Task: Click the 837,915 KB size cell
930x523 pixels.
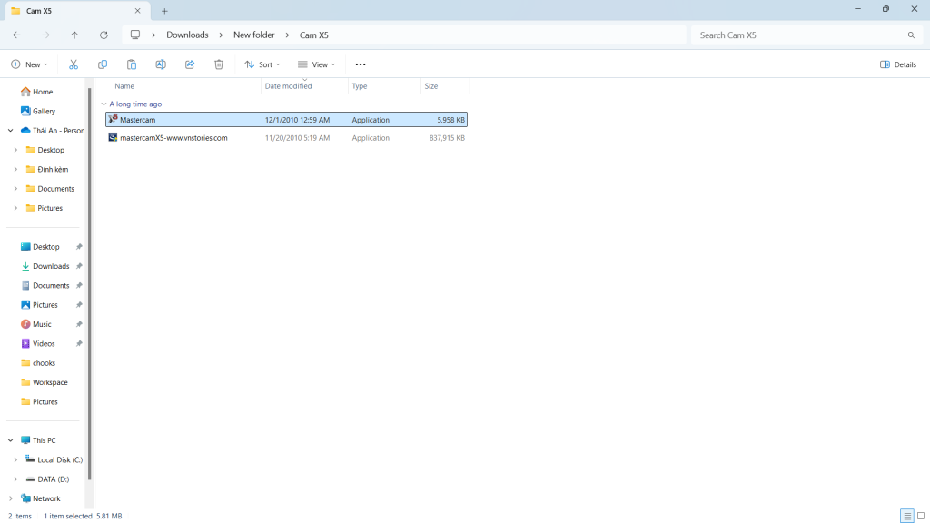Action: (x=447, y=138)
